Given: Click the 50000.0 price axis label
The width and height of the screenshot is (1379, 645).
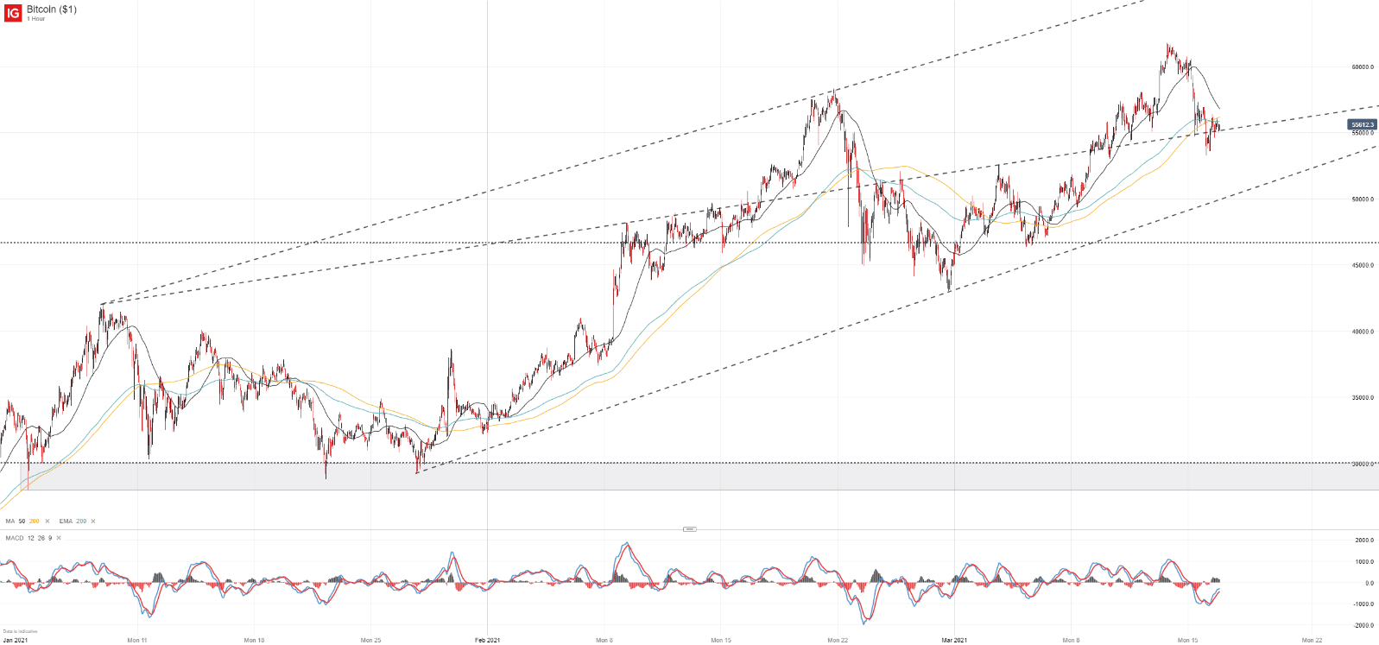Looking at the screenshot, I should (1363, 199).
